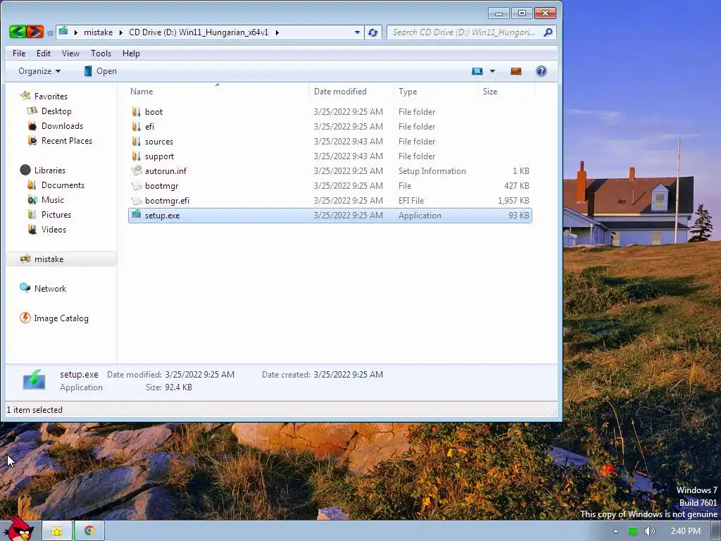
Task: Click the bootmgr file icon
Action: (136, 186)
